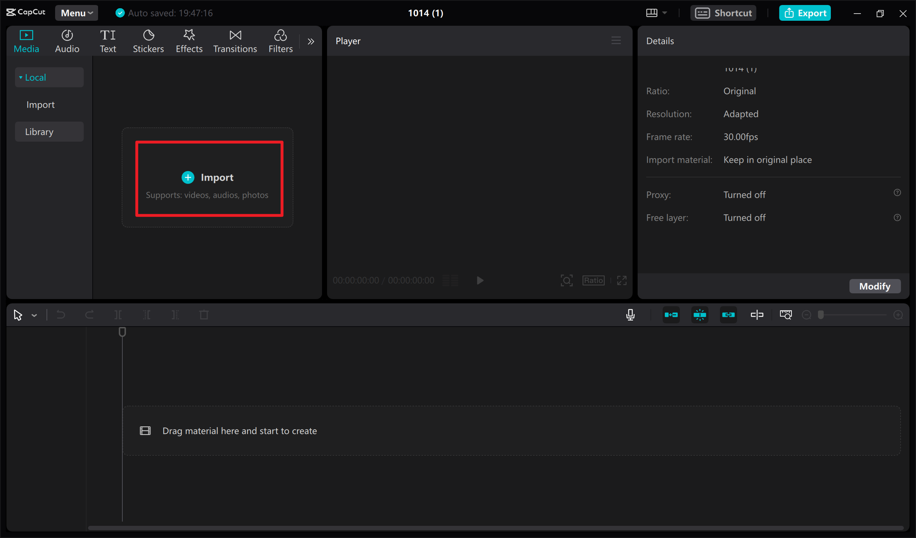Select the Import tab in Local media
The width and height of the screenshot is (916, 538).
point(40,104)
